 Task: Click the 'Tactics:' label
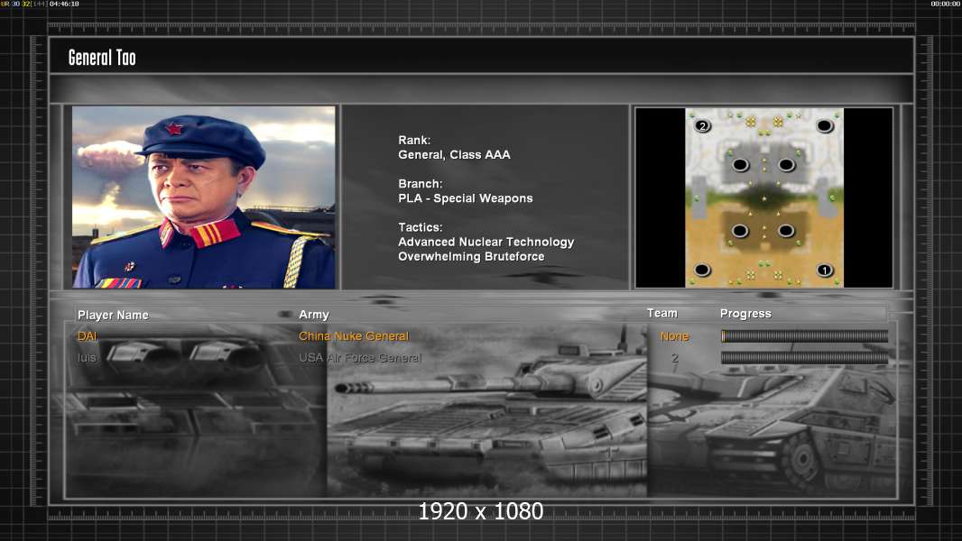point(421,227)
